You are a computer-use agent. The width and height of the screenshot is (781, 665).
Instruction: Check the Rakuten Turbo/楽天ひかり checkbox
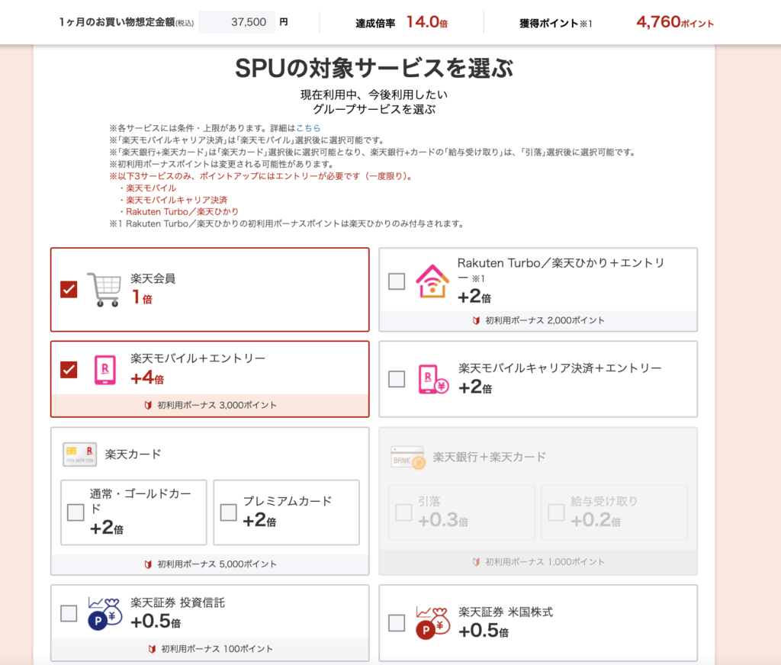point(397,281)
